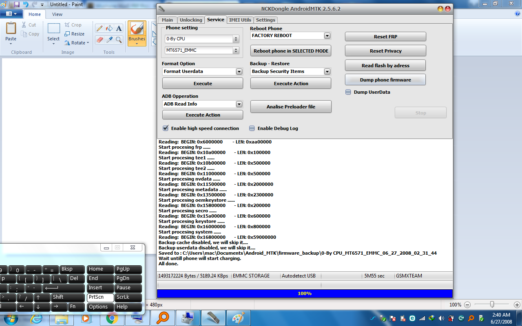Viewport: 522px width, 326px height.
Task: Select the Eraser tool in Paint
Action: coord(99,40)
